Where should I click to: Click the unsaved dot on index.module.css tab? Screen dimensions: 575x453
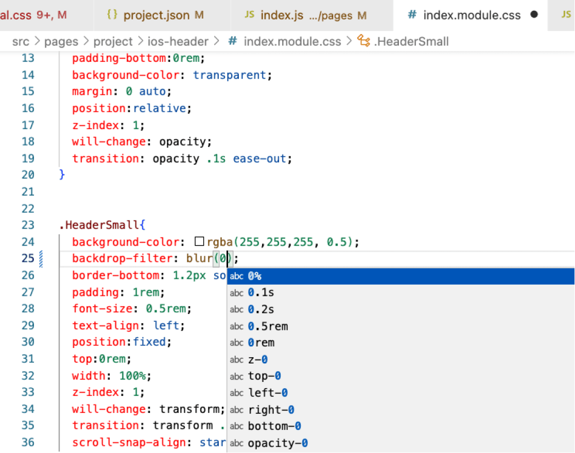point(534,14)
